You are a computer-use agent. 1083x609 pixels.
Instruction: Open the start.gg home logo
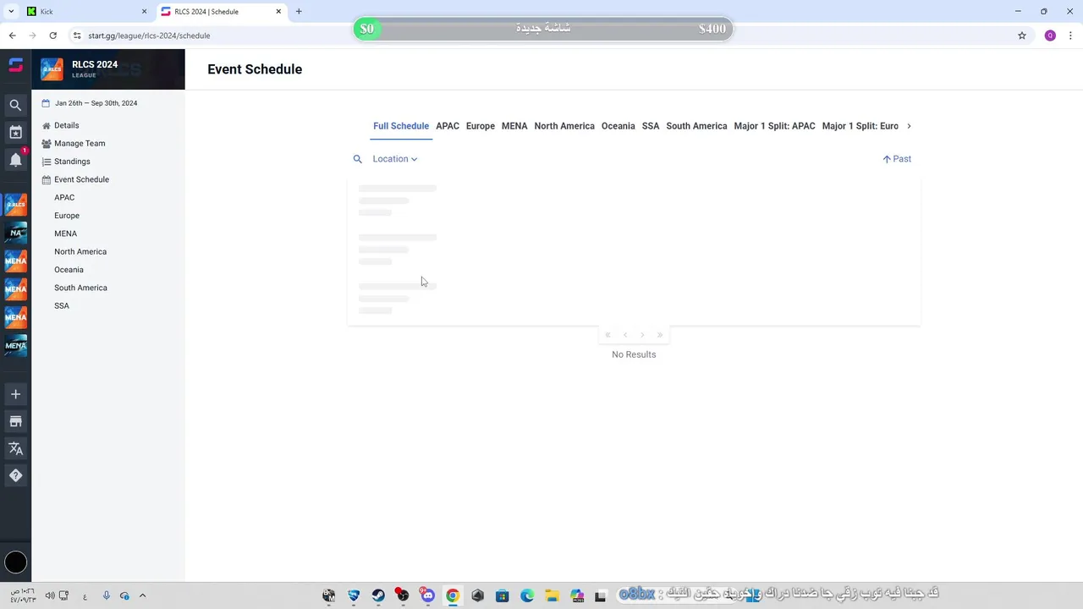point(15,65)
